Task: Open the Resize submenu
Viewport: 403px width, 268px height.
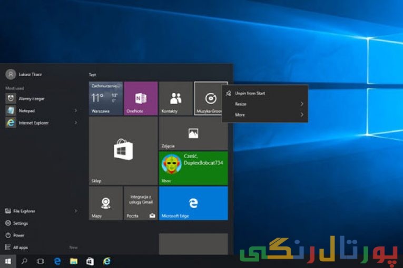Action: click(265, 104)
